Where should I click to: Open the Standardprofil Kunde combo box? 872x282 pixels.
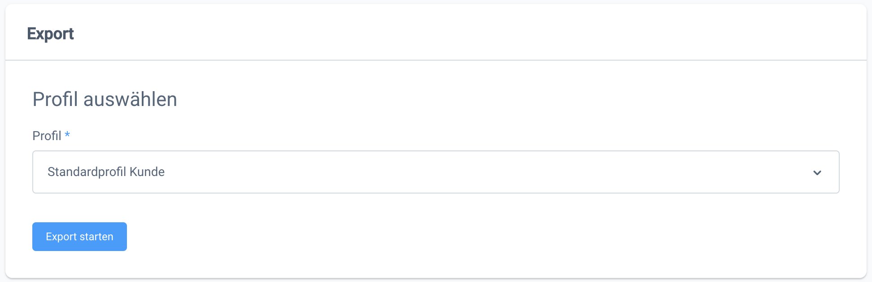pos(435,172)
